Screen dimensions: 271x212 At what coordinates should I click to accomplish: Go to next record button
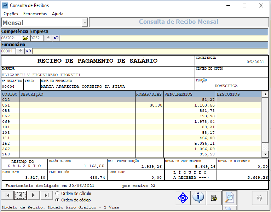33,195
